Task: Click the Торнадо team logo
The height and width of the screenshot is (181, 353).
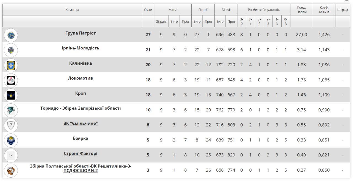Action: pos(11,110)
